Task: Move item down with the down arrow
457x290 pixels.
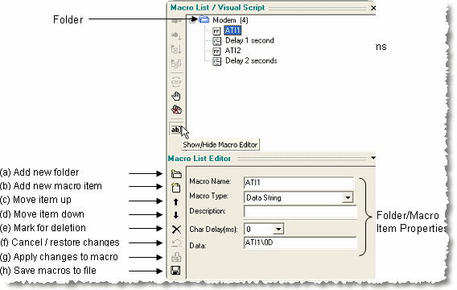Action: coord(175,215)
